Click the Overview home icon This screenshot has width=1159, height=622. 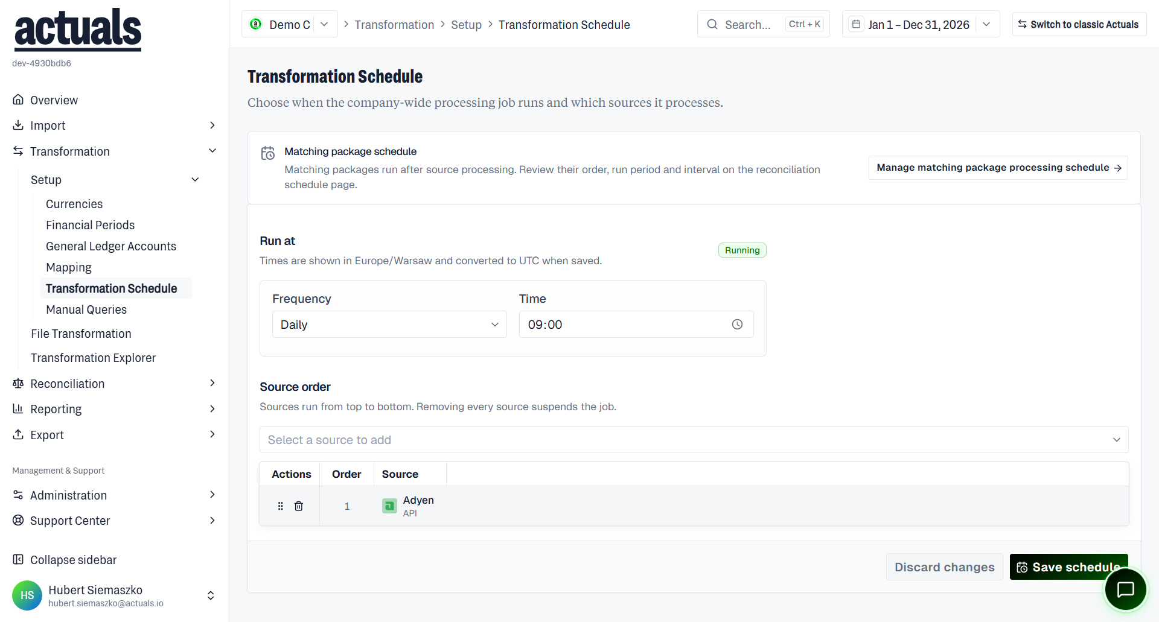click(18, 100)
